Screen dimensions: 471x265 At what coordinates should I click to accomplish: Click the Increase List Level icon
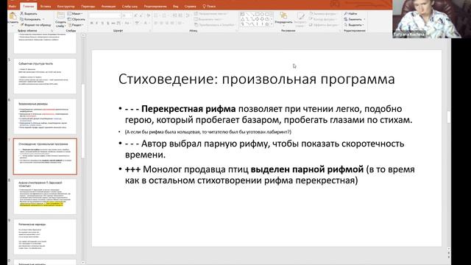(x=180, y=15)
